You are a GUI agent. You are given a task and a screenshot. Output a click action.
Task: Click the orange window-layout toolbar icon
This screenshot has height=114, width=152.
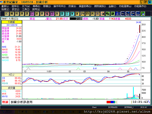pyautogui.click(x=102, y=14)
